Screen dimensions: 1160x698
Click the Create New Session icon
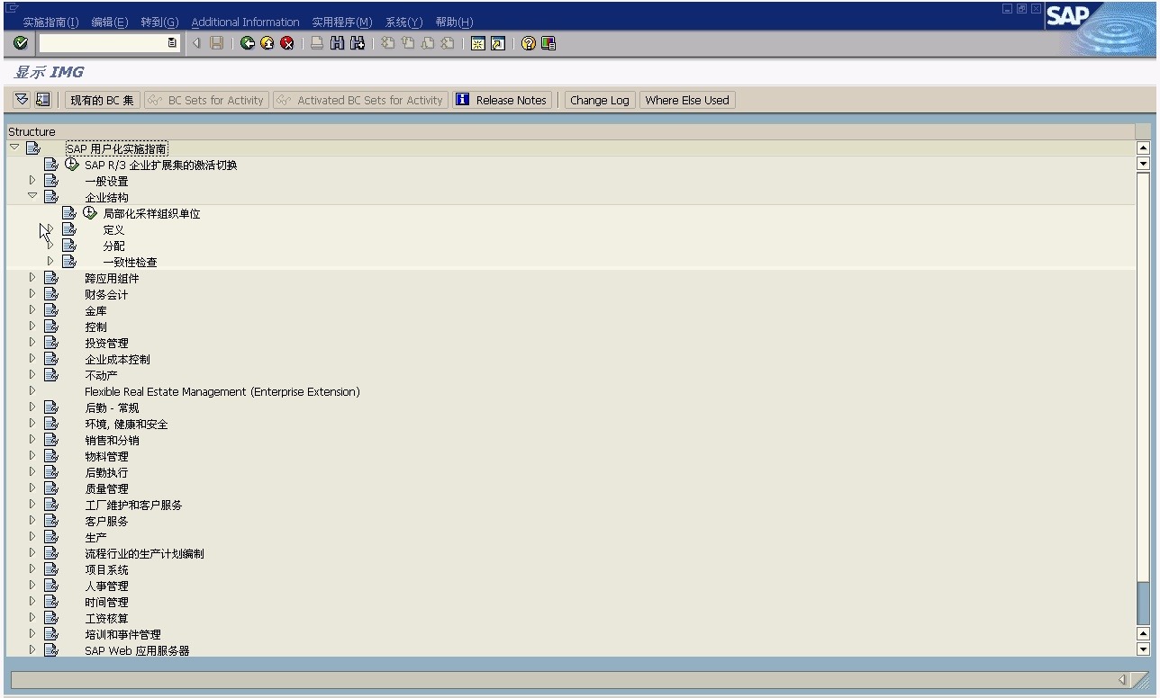[x=477, y=43]
